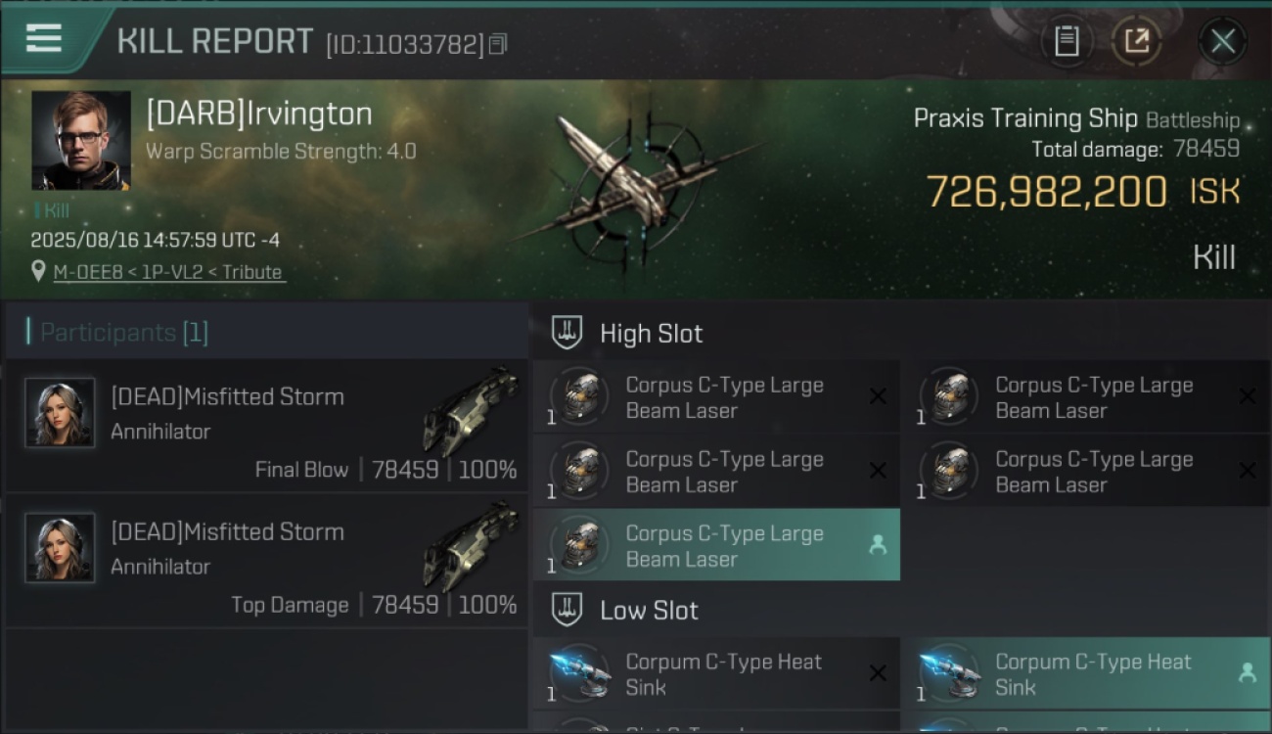Click the person icon on highlighted Beam Laser
The image size is (1272, 734).
878,545
